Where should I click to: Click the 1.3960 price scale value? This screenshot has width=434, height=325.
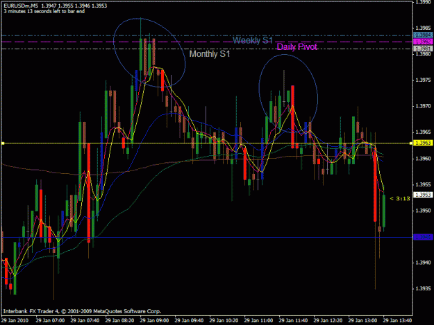[423, 159]
